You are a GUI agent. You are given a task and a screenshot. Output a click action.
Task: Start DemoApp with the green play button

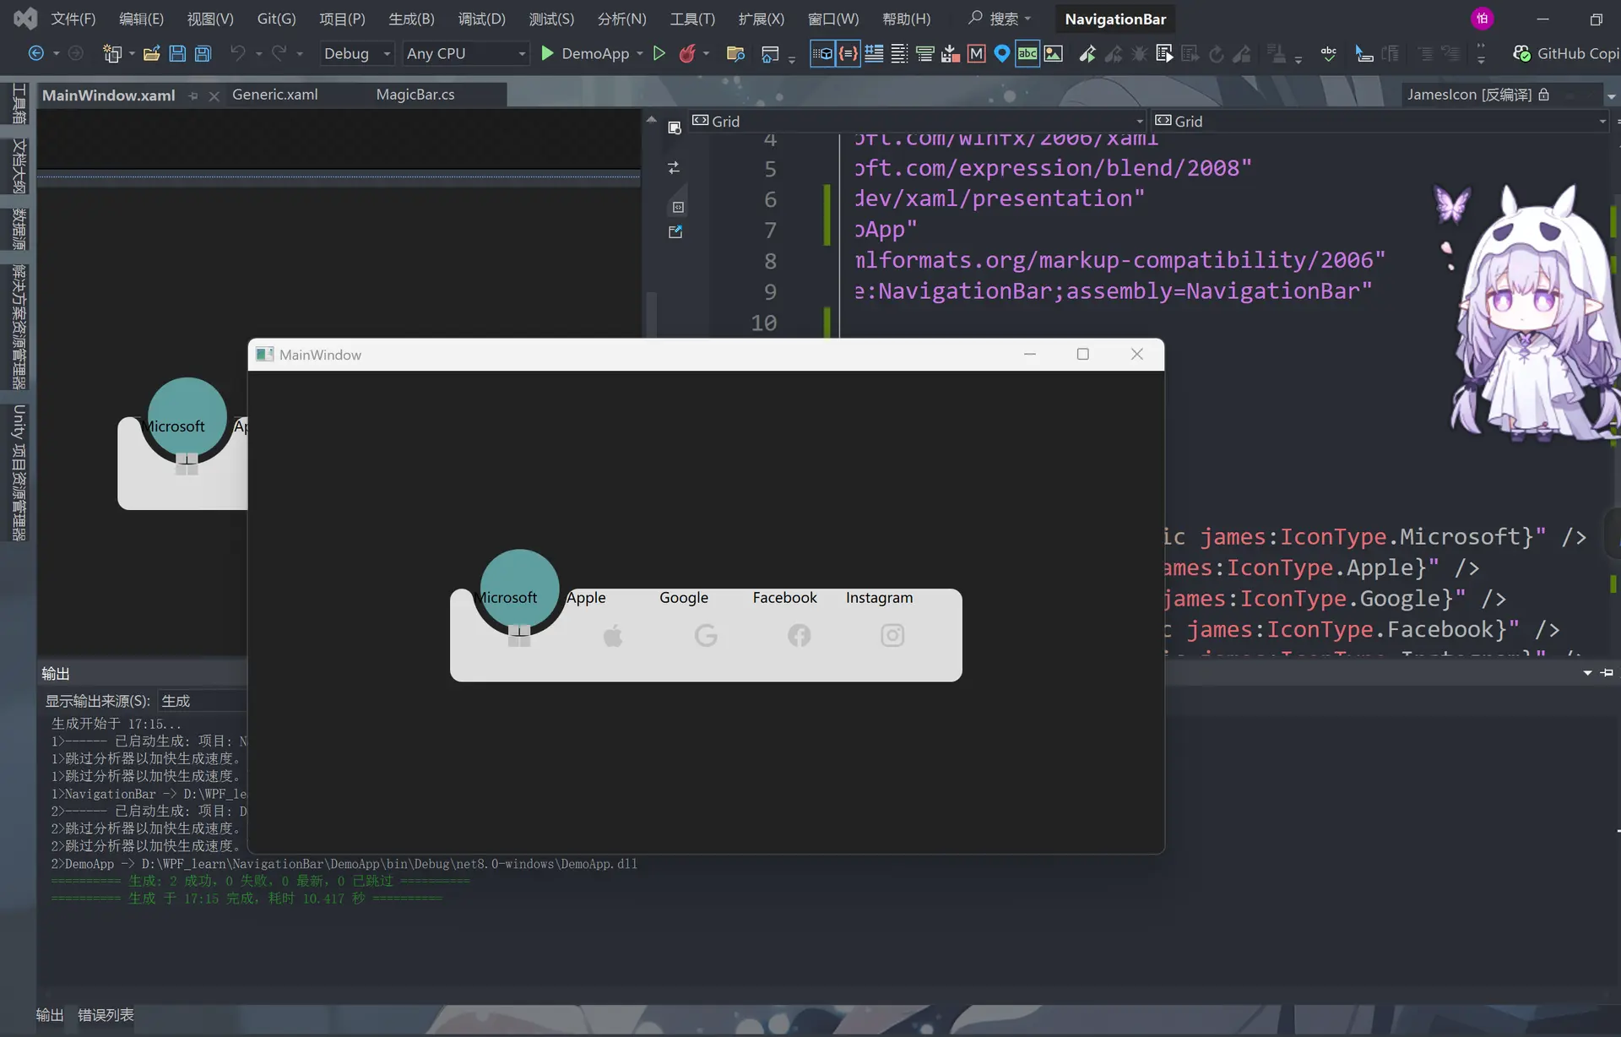[x=547, y=53]
